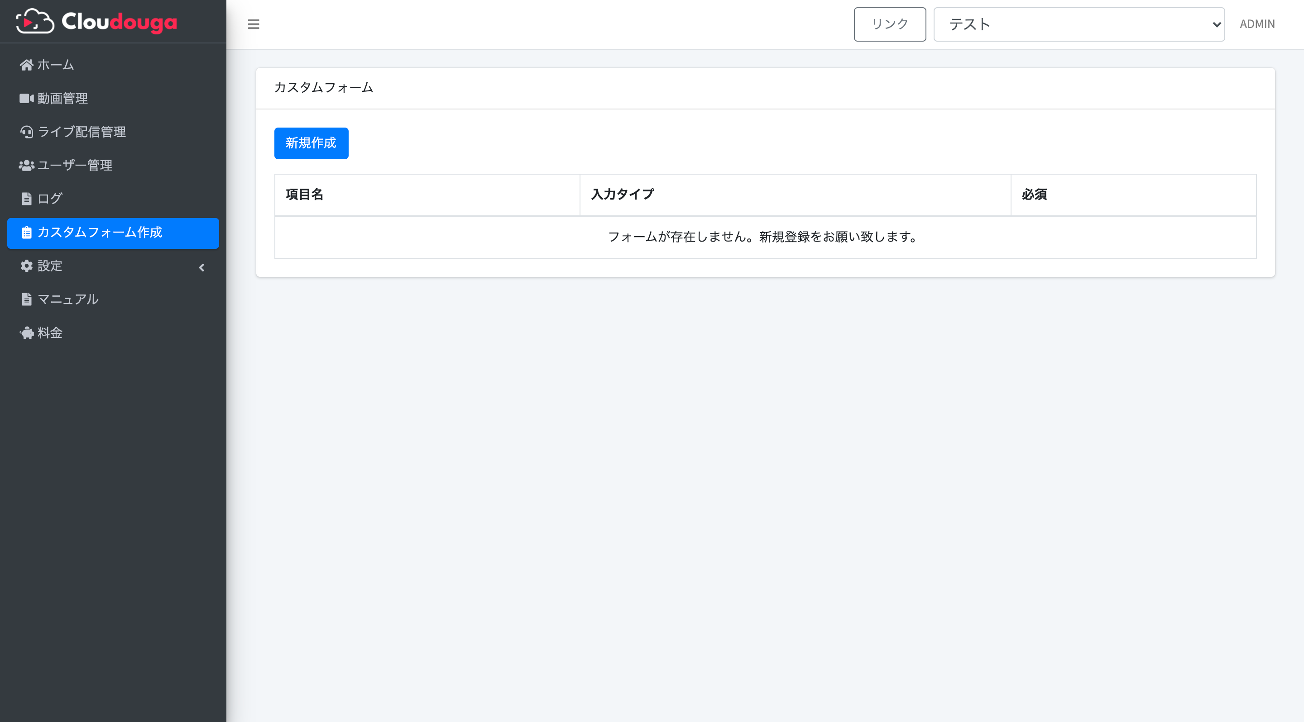Open the 料金 menu item

coord(113,332)
